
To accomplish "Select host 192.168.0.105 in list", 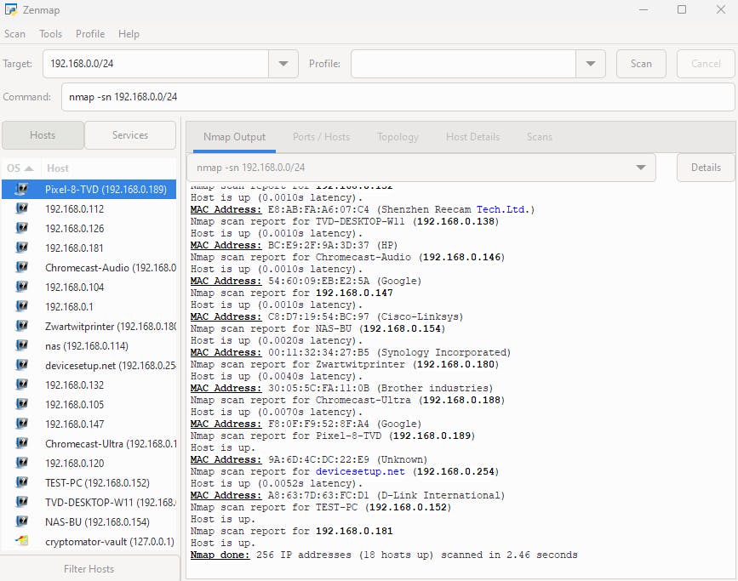I will point(89,404).
